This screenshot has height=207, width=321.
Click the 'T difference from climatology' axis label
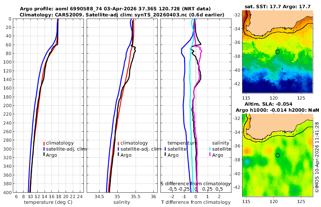pyautogui.click(x=196, y=202)
